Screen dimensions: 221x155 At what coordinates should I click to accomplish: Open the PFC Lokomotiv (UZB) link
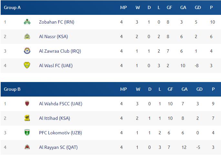pyautogui.click(x=60, y=133)
